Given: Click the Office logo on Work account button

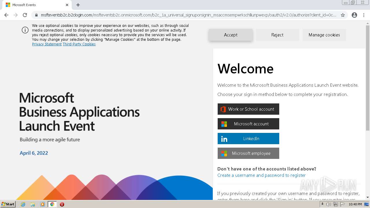Looking at the screenshot, I should tap(223, 109).
